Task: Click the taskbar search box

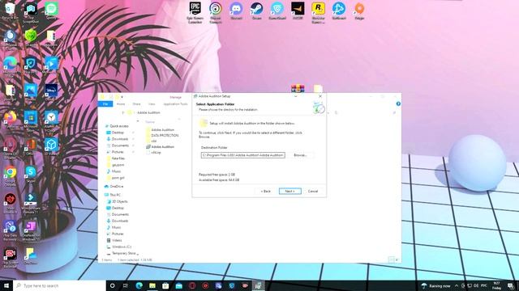Action: tap(59, 285)
